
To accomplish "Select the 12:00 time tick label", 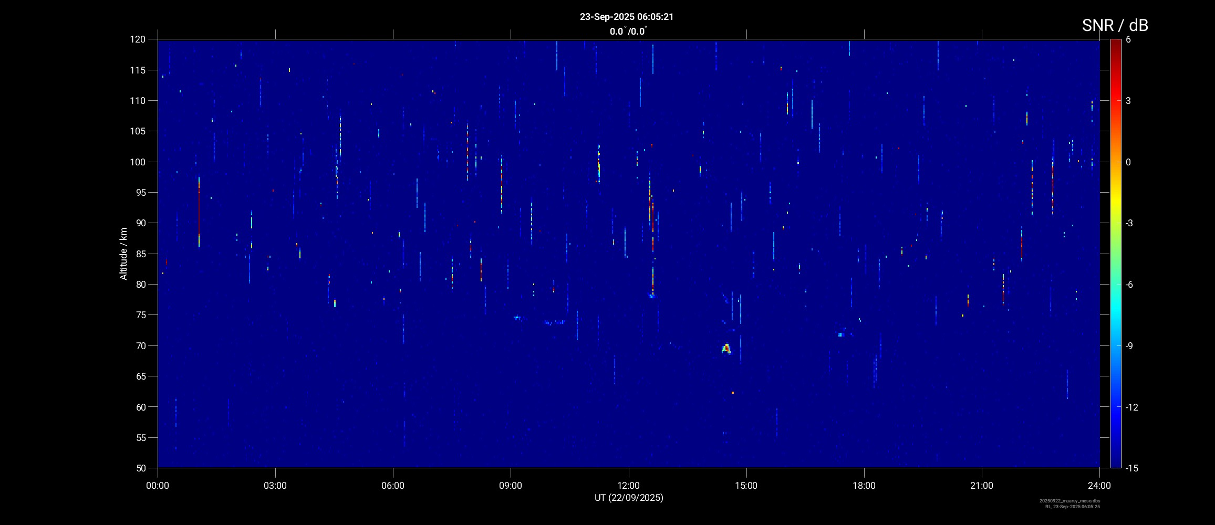I will coord(628,486).
